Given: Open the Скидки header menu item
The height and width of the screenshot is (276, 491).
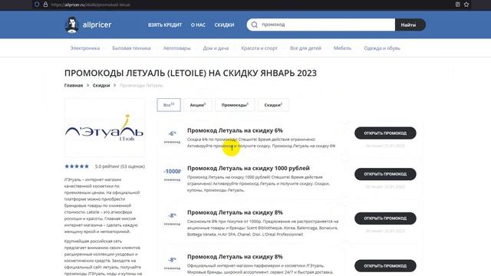Looking at the screenshot, I should (224, 25).
